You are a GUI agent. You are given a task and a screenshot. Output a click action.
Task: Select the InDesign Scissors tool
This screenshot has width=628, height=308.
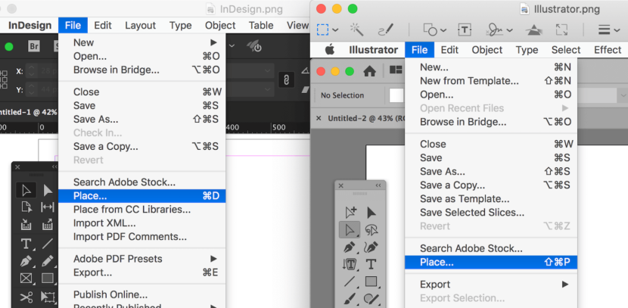click(x=26, y=297)
